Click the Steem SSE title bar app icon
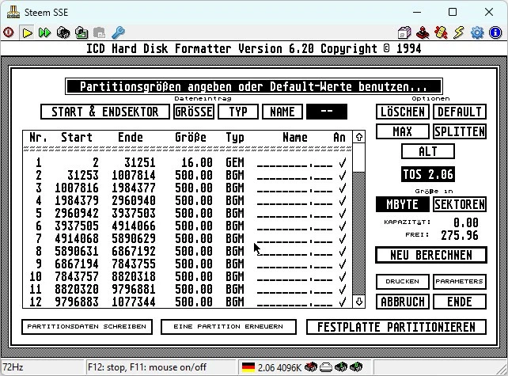Screen dimensions: 508x376 [13, 13]
